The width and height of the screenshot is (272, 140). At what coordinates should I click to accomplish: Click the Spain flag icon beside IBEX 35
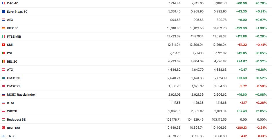(3, 28)
